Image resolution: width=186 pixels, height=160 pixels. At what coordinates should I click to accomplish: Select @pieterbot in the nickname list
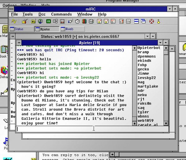(149, 48)
